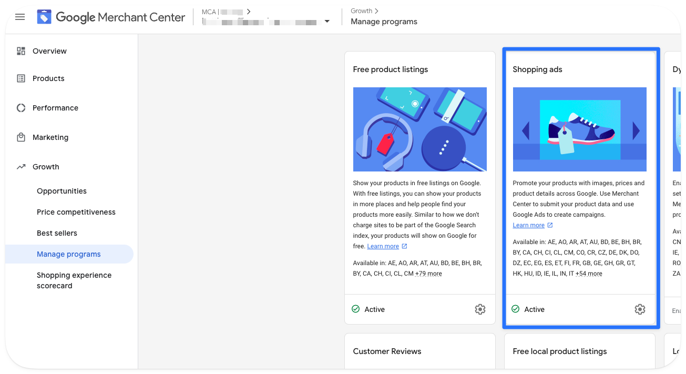
Task: Click the Performance circle icon
Action: 21,108
